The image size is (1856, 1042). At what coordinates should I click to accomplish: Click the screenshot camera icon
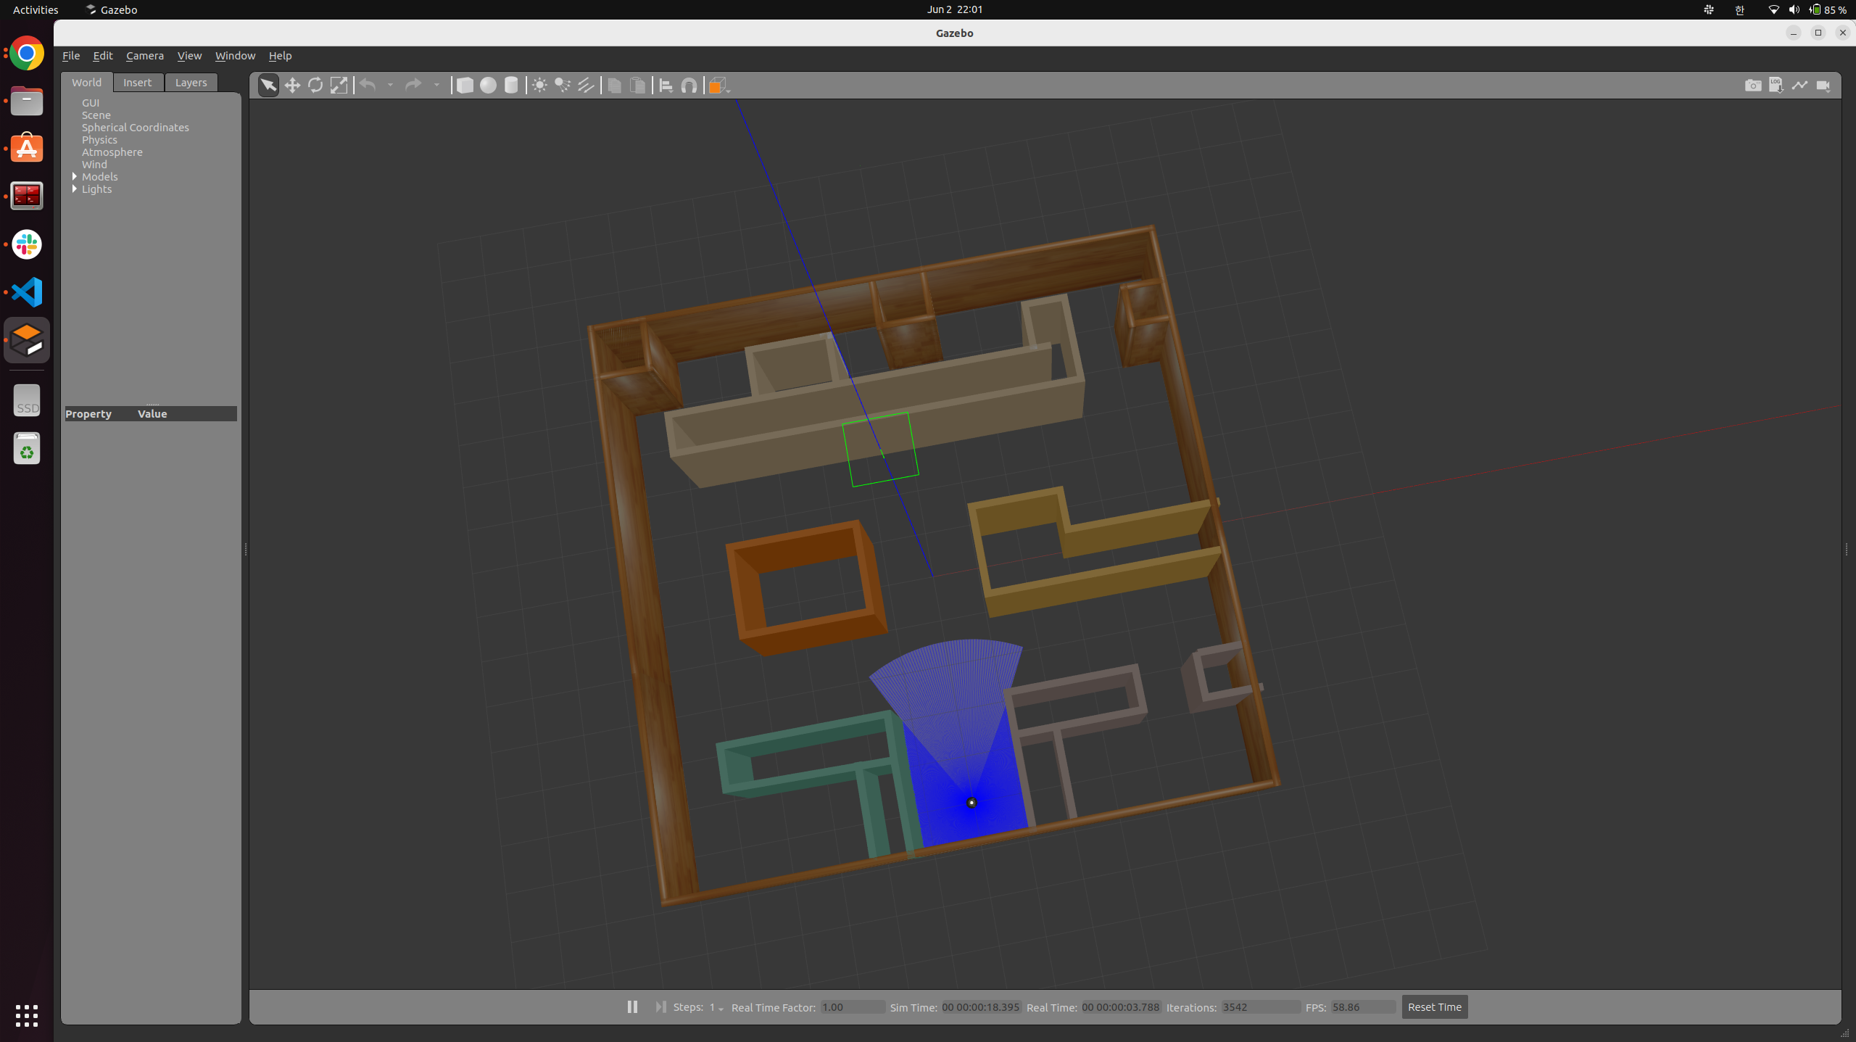point(1752,86)
